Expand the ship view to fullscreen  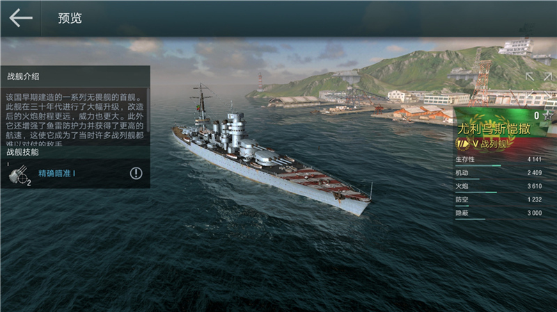click(538, 85)
